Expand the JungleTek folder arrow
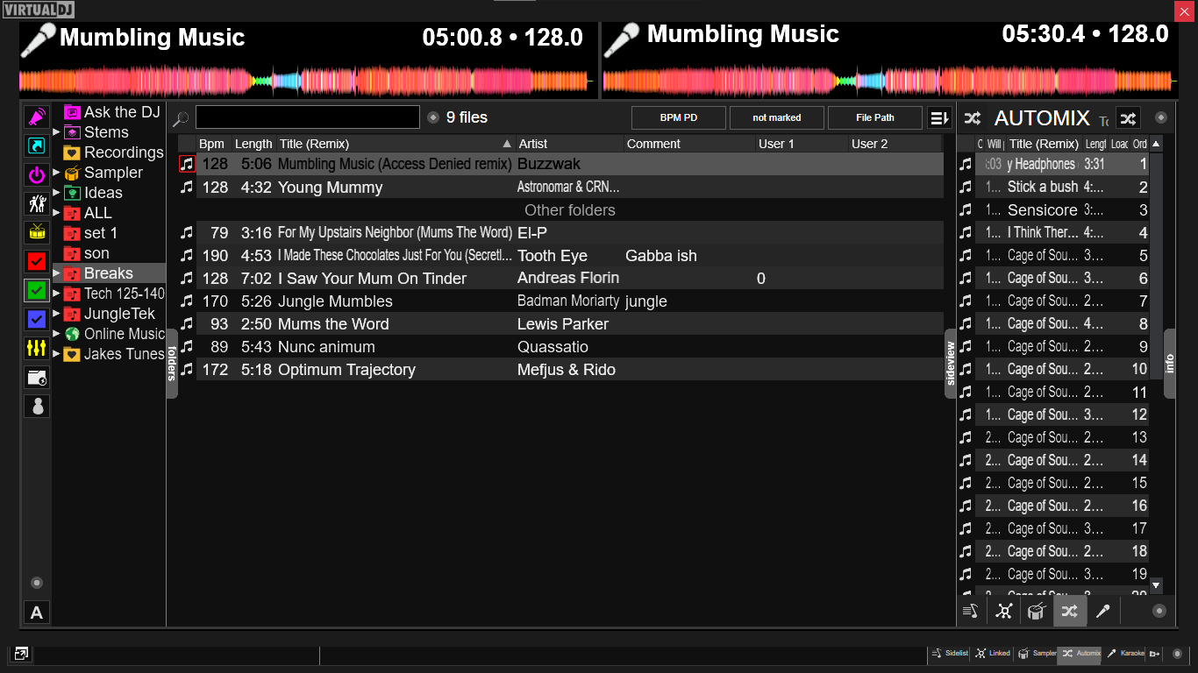 click(57, 314)
